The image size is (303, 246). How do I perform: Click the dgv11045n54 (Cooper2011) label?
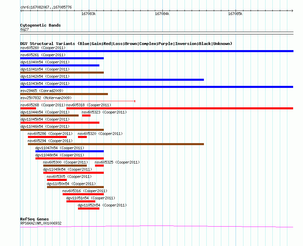coord(45,119)
